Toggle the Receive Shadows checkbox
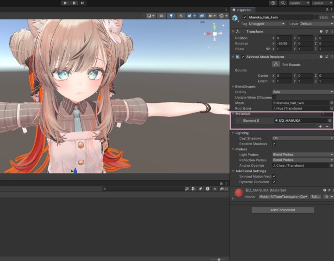Screen dimensions: 334x261 pyautogui.click(x=274, y=144)
